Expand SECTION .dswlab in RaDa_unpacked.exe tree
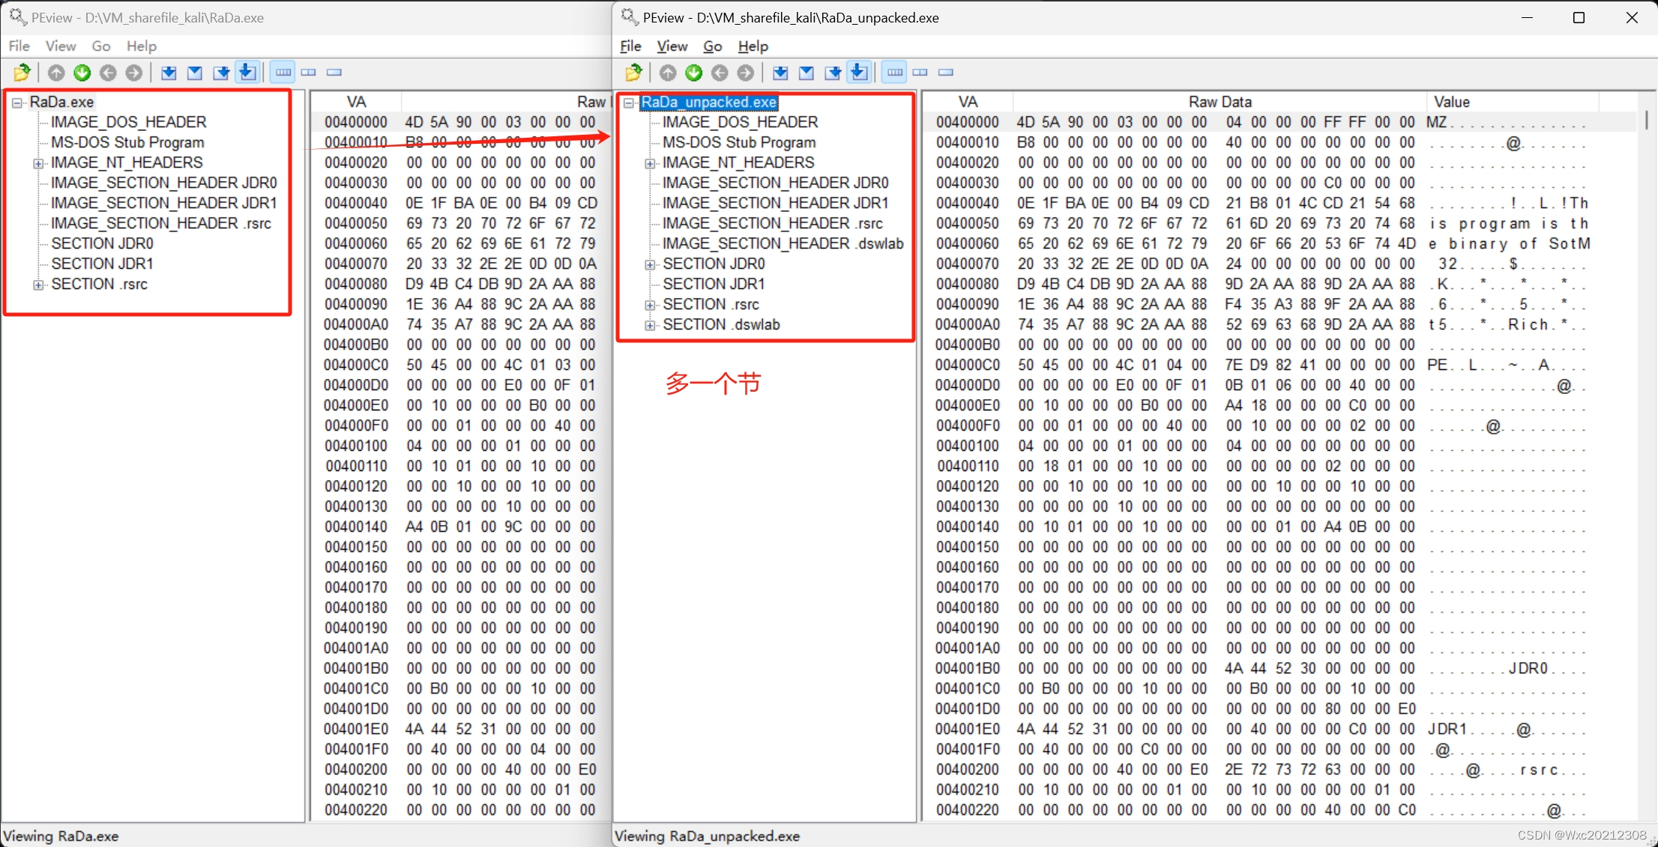Viewport: 1658px width, 847px height. point(650,325)
